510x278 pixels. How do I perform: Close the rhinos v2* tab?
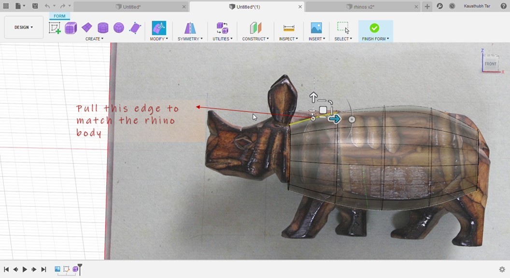(416, 7)
